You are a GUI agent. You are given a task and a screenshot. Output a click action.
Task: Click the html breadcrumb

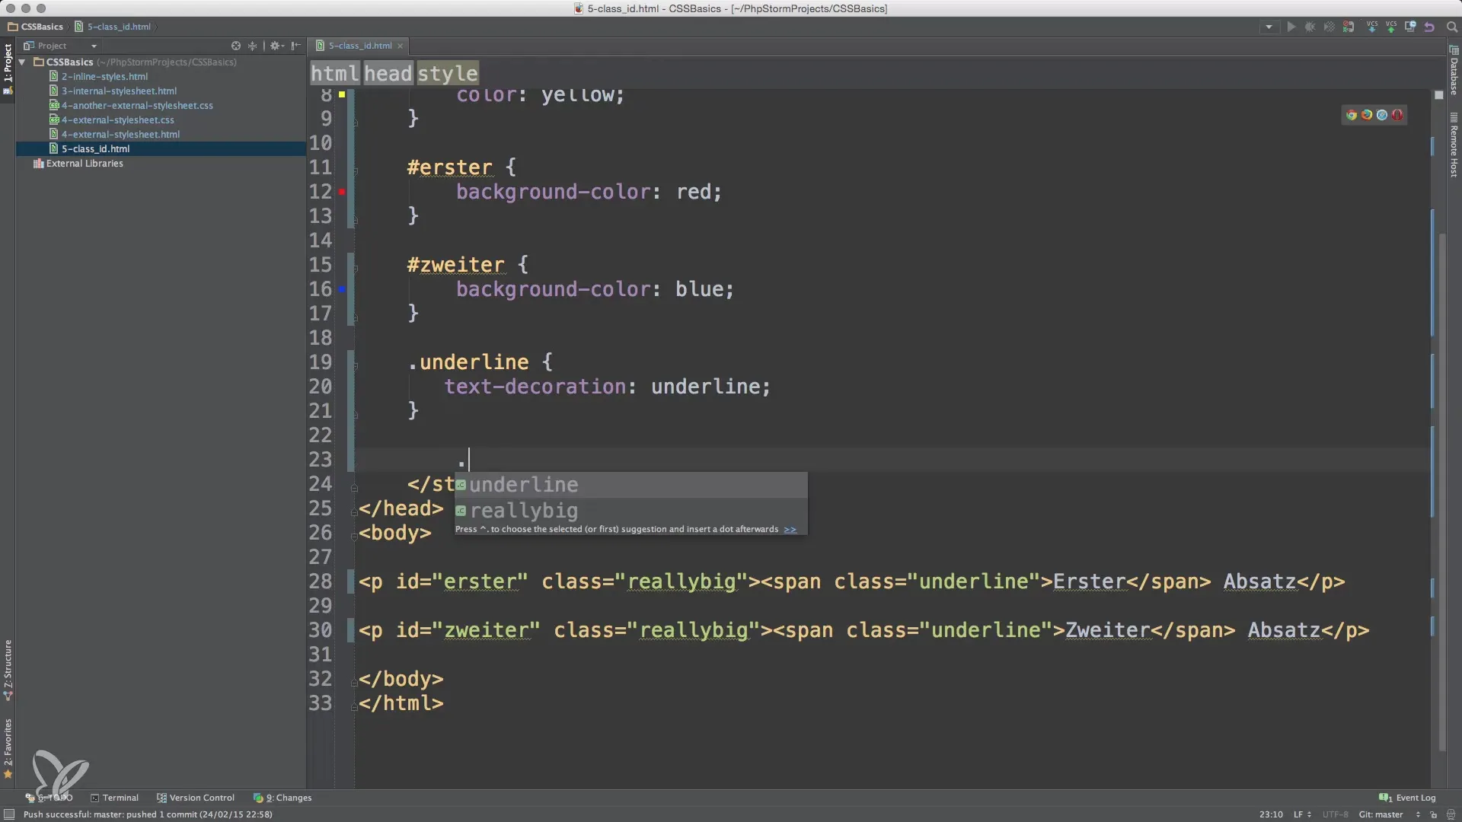tap(334, 73)
